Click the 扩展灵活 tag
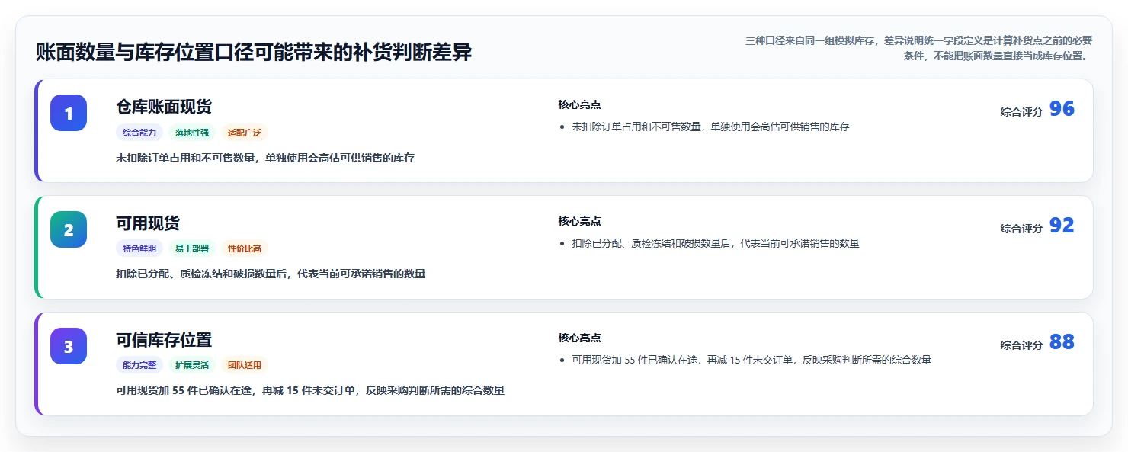Viewport: 1128px width, 452px height. [x=192, y=365]
